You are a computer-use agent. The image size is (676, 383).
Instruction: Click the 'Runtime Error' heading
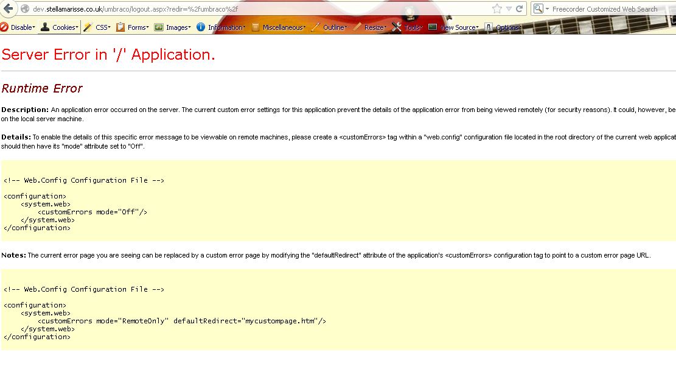tap(42, 88)
